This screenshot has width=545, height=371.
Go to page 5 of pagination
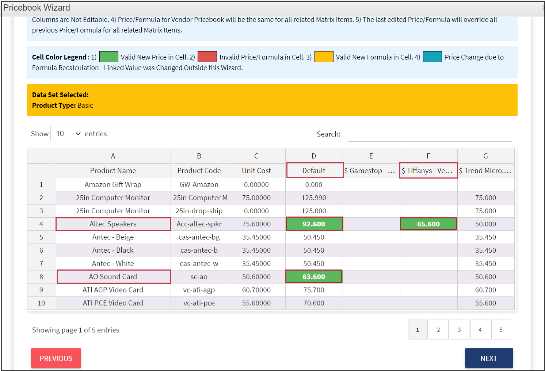(x=501, y=330)
